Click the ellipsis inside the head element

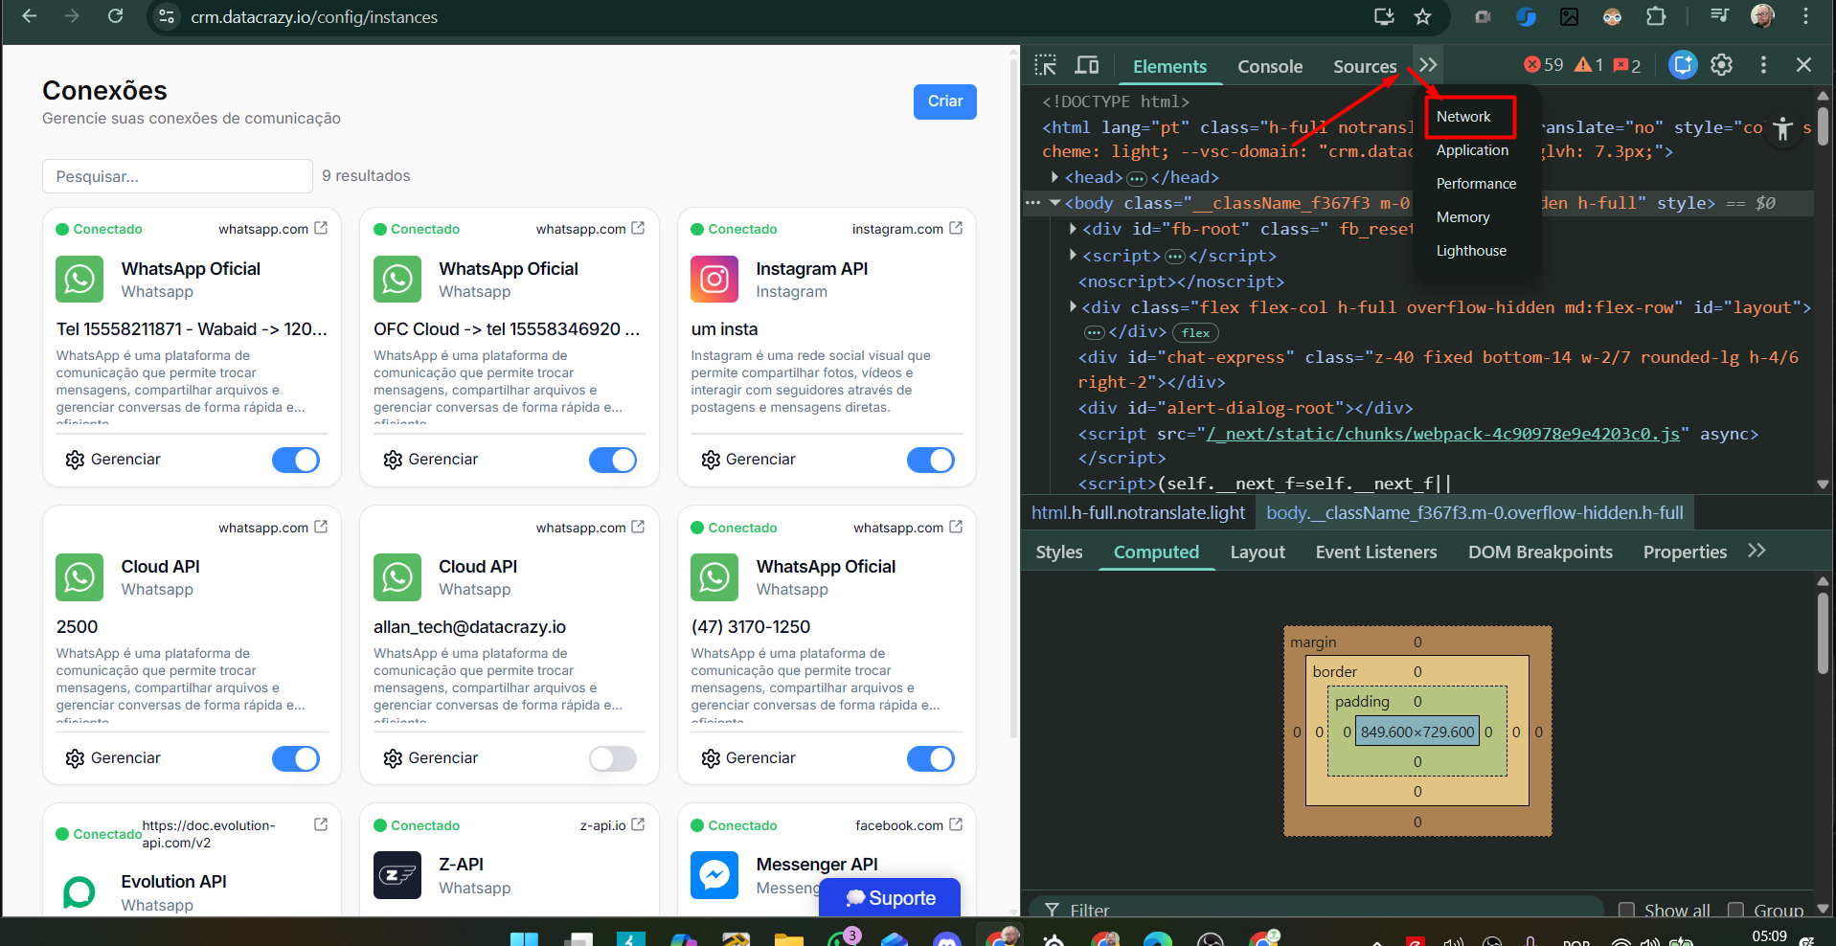click(1137, 178)
